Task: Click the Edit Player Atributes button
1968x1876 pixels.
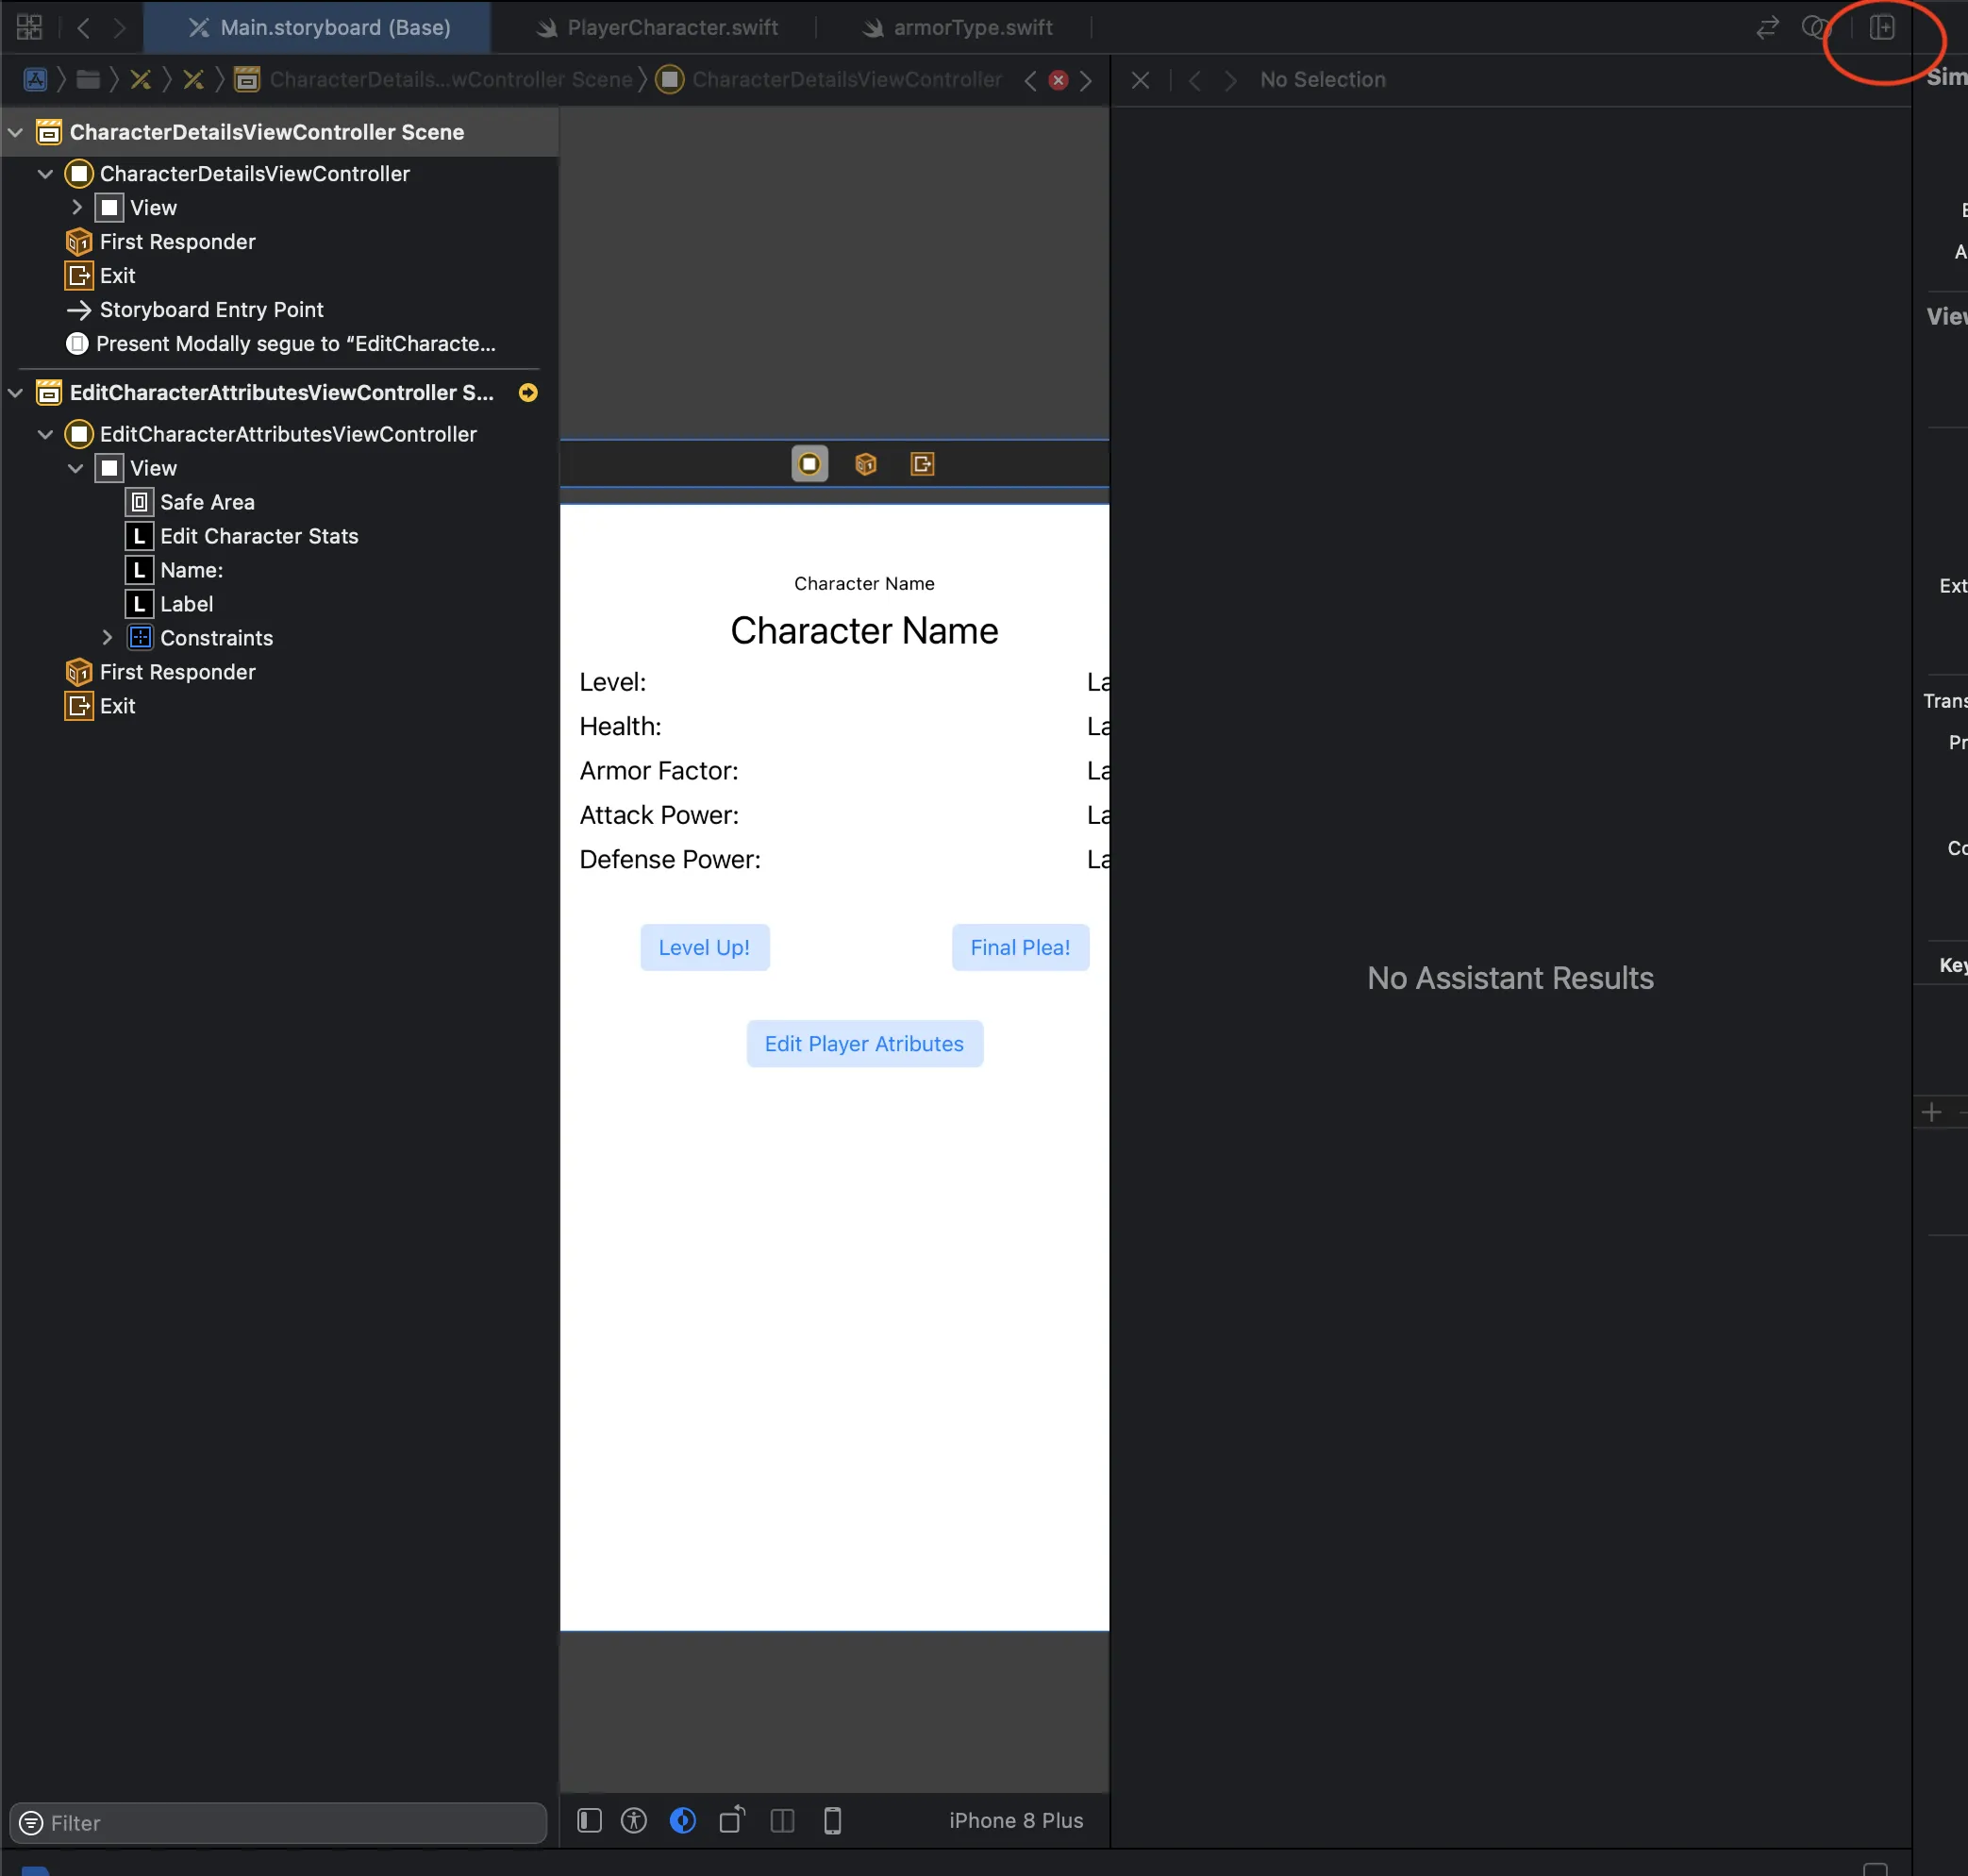Action: (x=863, y=1044)
